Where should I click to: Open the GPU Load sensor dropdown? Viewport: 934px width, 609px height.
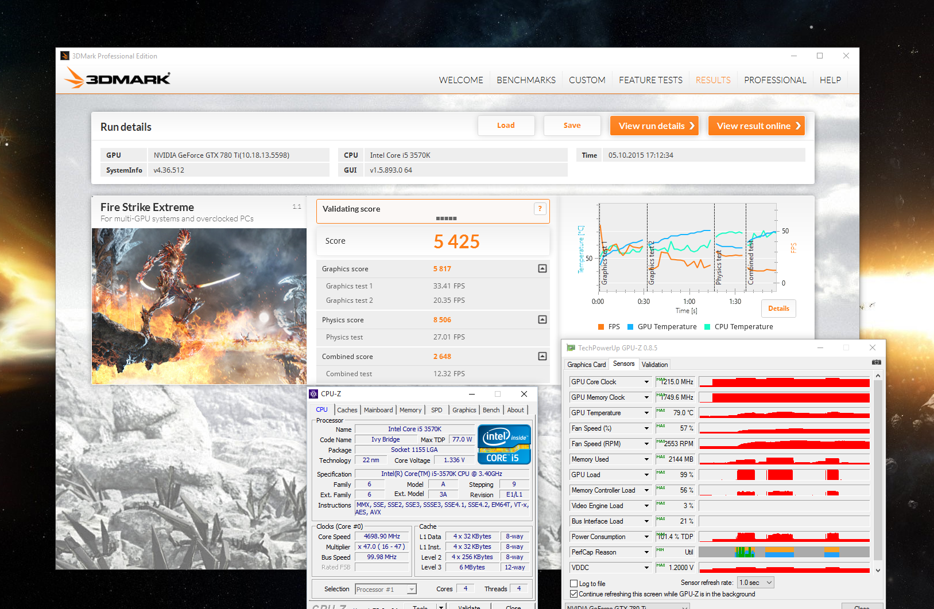646,475
